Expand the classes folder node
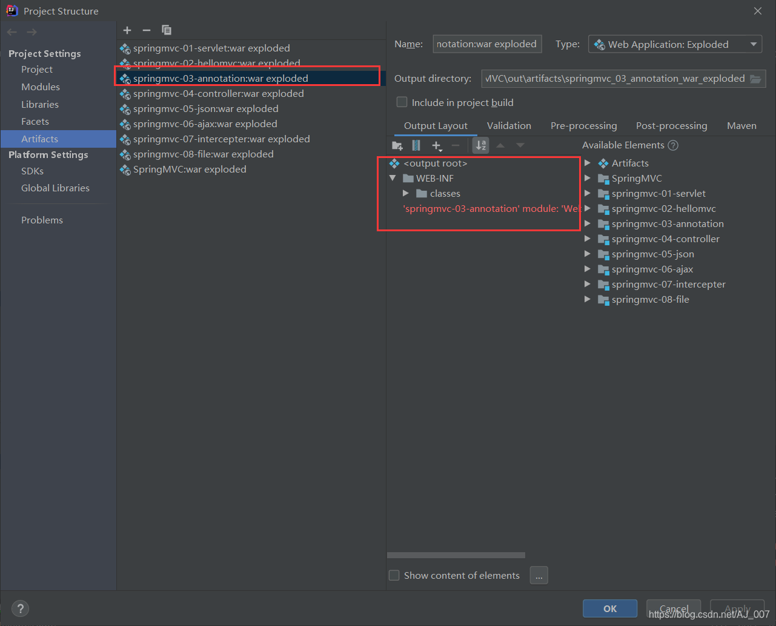This screenshot has width=776, height=626. (406, 193)
